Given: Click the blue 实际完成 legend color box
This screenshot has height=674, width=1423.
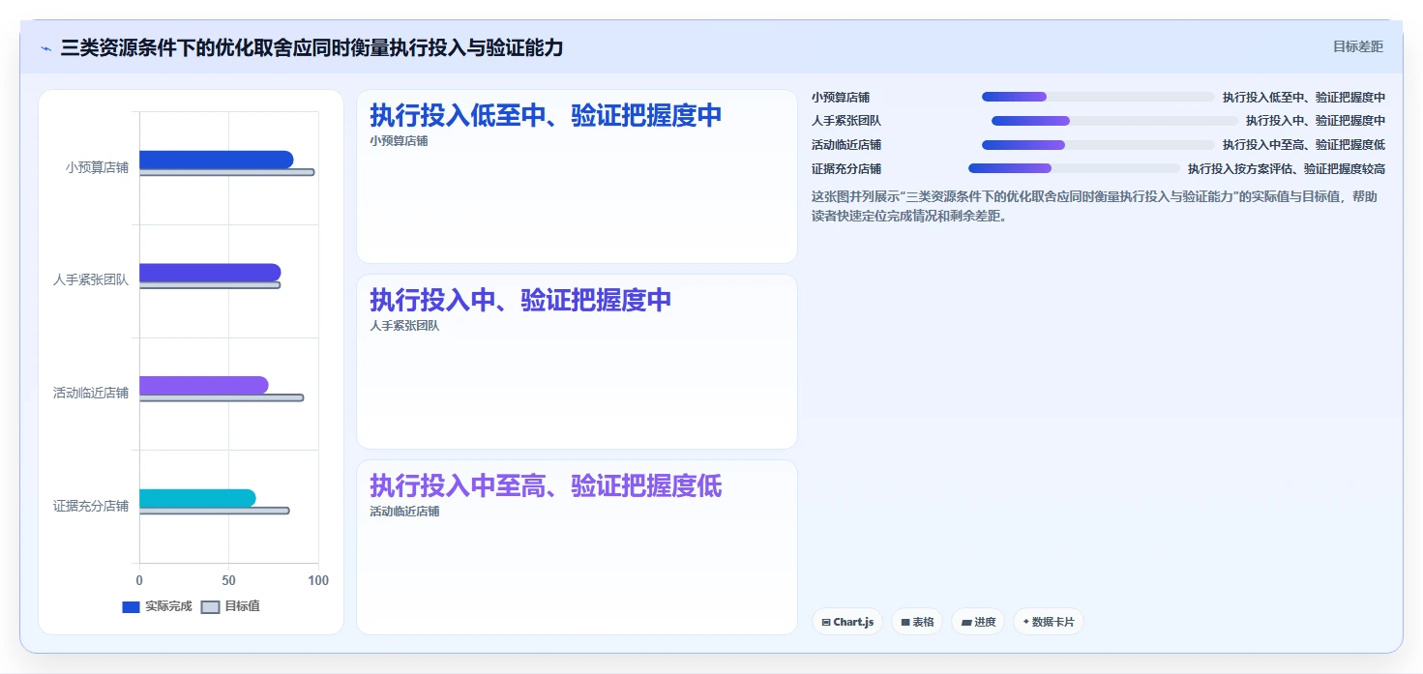Looking at the screenshot, I should point(131,607).
